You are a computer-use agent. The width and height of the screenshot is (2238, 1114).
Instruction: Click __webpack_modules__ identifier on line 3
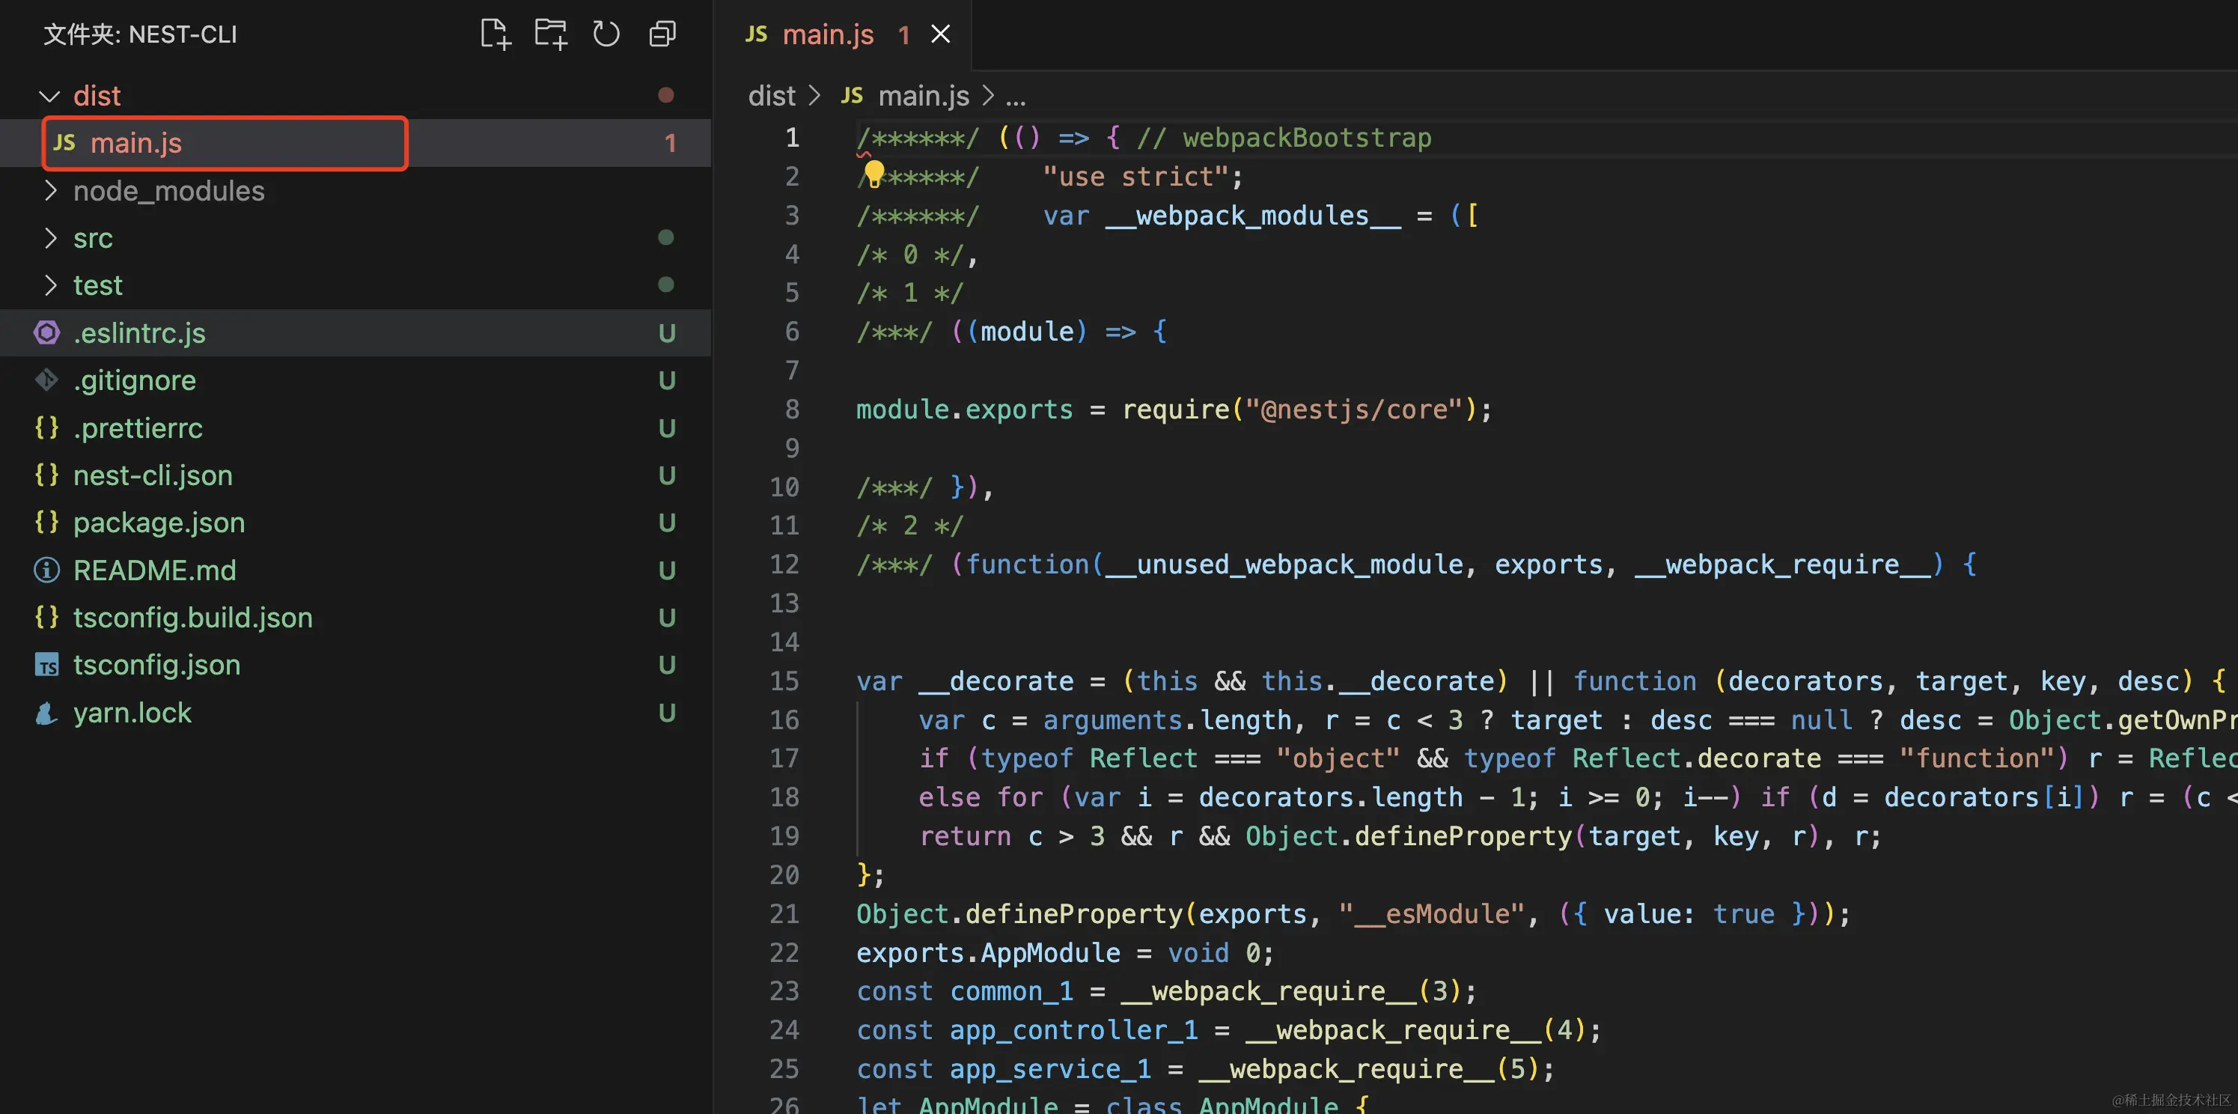tap(1253, 216)
